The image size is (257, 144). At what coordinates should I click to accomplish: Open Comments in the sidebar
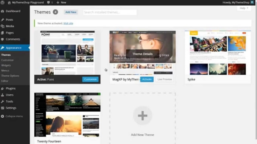point(13,39)
